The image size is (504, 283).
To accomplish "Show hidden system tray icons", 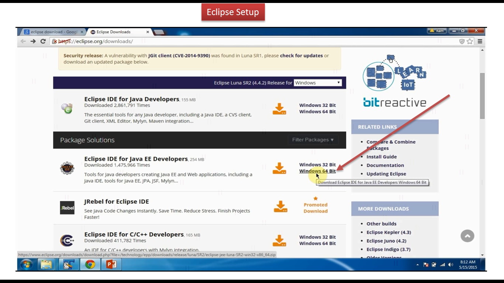I will click(x=418, y=265).
